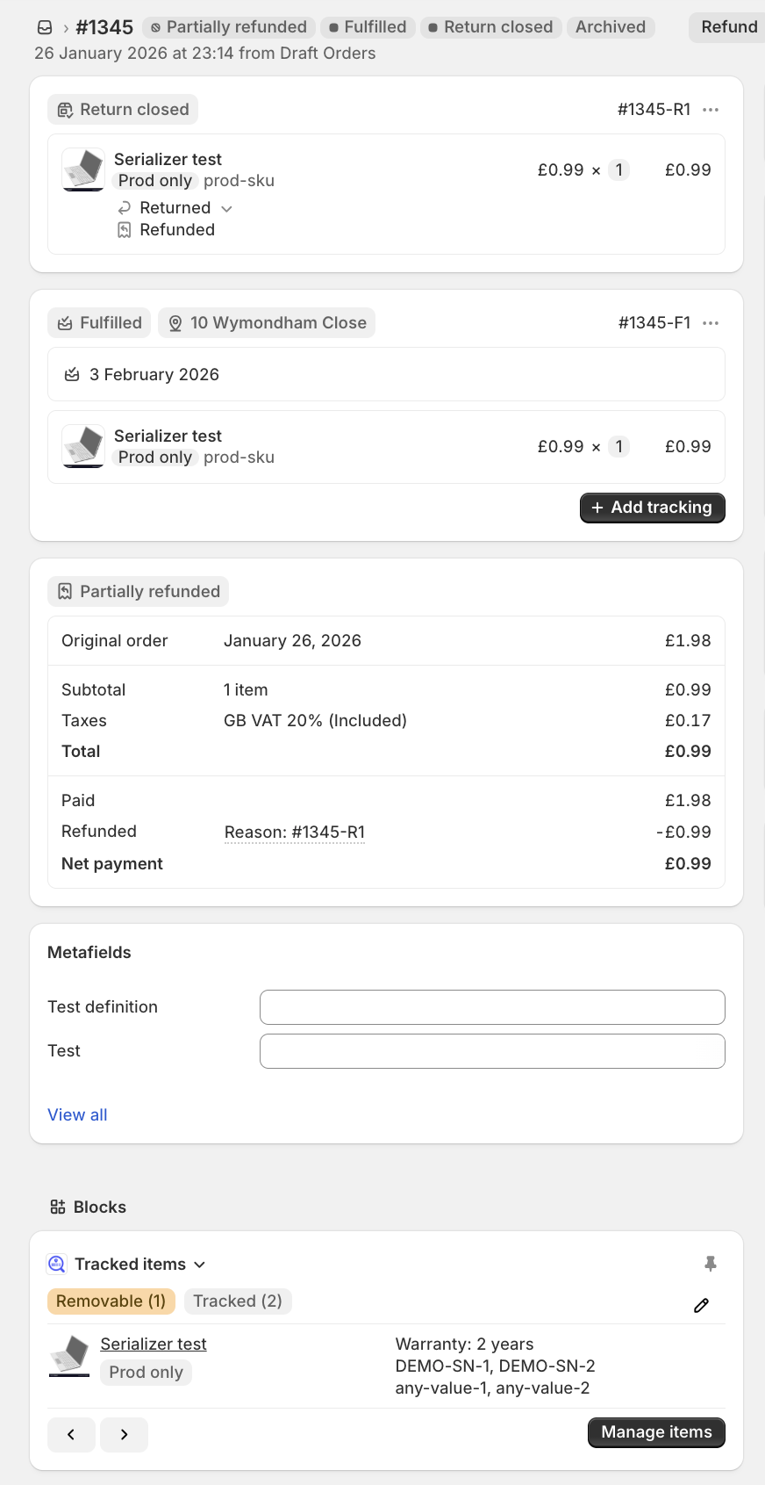Click the Manage items button
Image resolution: width=765 pixels, height=1485 pixels.
click(656, 1432)
